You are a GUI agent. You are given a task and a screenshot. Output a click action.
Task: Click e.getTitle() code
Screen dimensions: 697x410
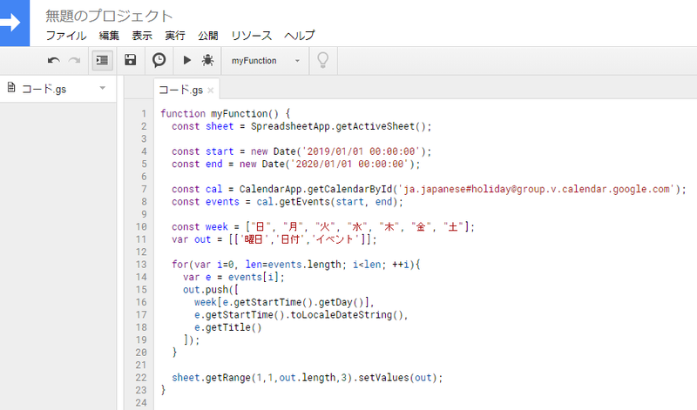(x=228, y=327)
